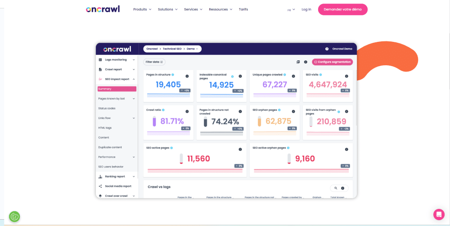Image resolution: width=450 pixels, height=226 pixels.
Task: Open SEO users behavior
Action: click(111, 167)
